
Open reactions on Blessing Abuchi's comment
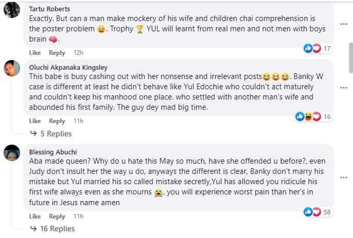317,211
